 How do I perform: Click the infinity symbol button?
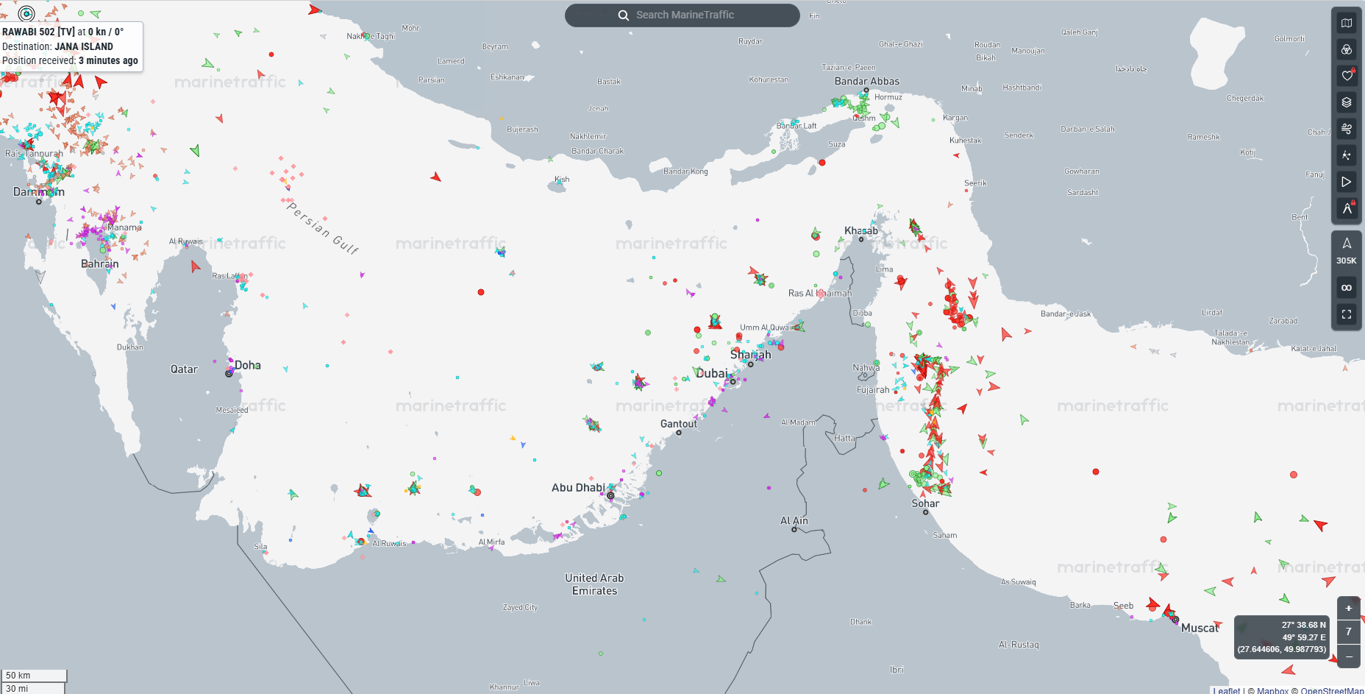click(x=1347, y=288)
